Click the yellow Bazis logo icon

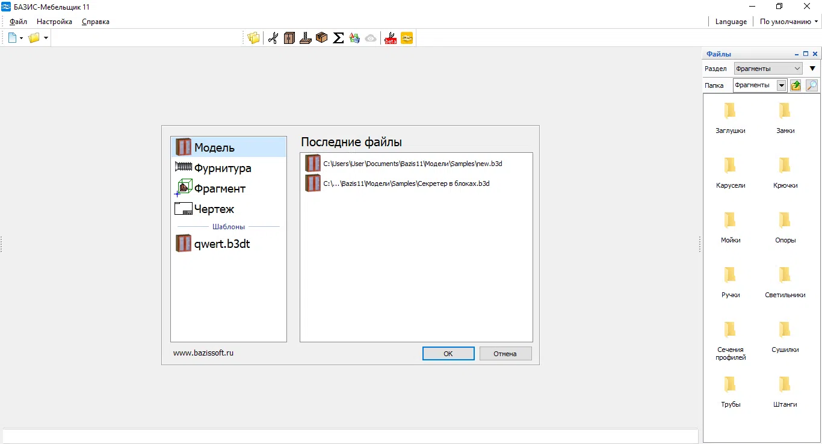[x=407, y=38]
